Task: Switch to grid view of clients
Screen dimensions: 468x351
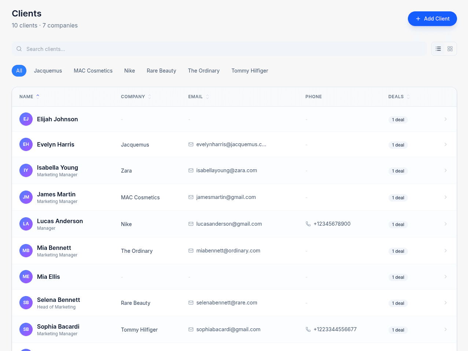Action: point(450,48)
